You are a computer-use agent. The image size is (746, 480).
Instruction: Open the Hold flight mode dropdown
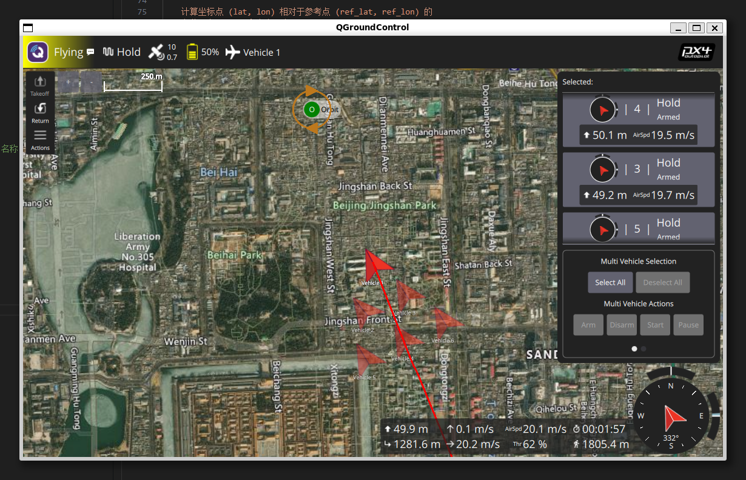point(121,52)
